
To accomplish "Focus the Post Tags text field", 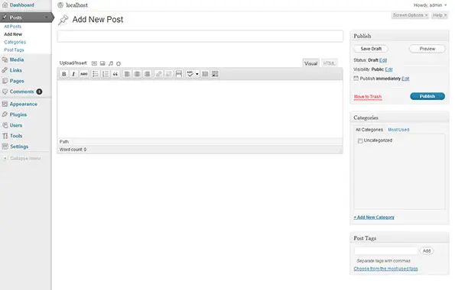I will point(385,251).
